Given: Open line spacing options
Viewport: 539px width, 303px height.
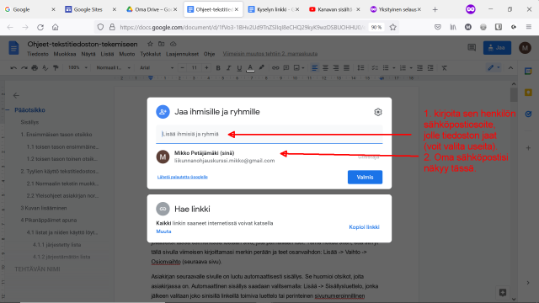Looking at the screenshot, I should tap(360, 68).
